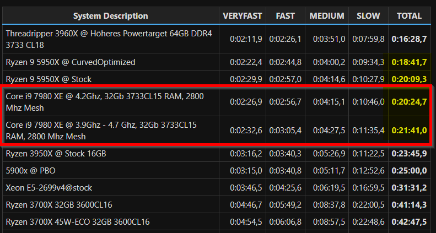This screenshot has height=233, width=436.
Task: Click the SLOW column header
Action: (368, 16)
